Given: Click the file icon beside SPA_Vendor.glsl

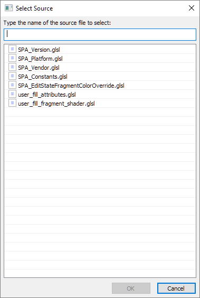Looking at the screenshot, I should (12, 67).
